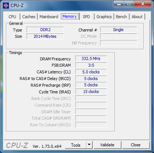Image resolution: width=154 pixels, height=153 pixels.
Task: Open the Graphics tab
Action: (x=104, y=17)
